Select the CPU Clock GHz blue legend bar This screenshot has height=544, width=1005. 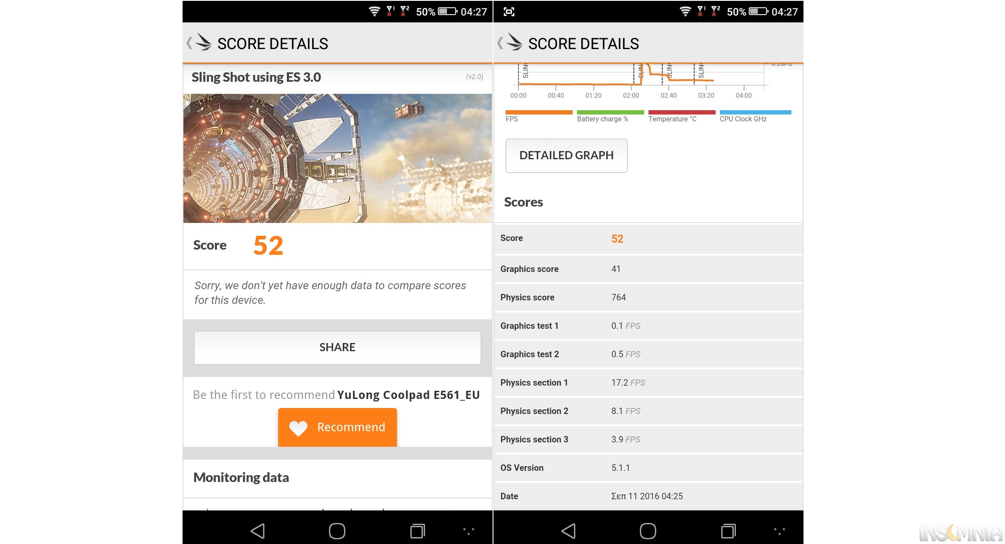point(755,112)
